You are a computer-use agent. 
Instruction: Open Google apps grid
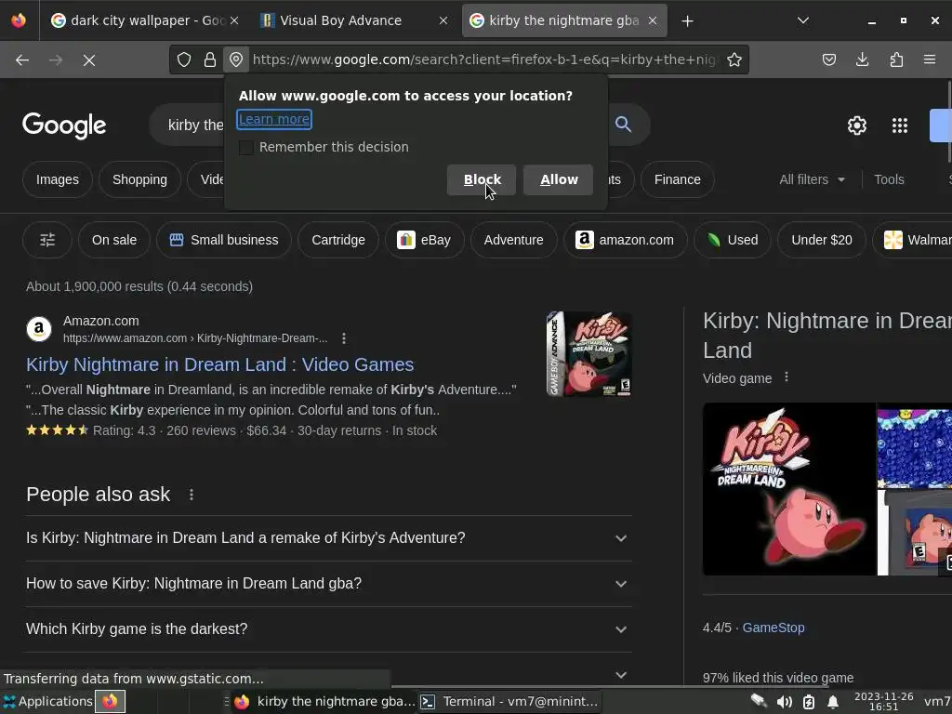point(900,126)
